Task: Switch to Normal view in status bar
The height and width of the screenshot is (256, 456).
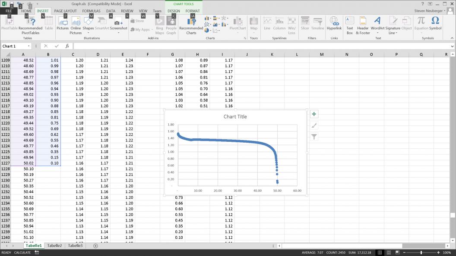Action: [x=380, y=253]
